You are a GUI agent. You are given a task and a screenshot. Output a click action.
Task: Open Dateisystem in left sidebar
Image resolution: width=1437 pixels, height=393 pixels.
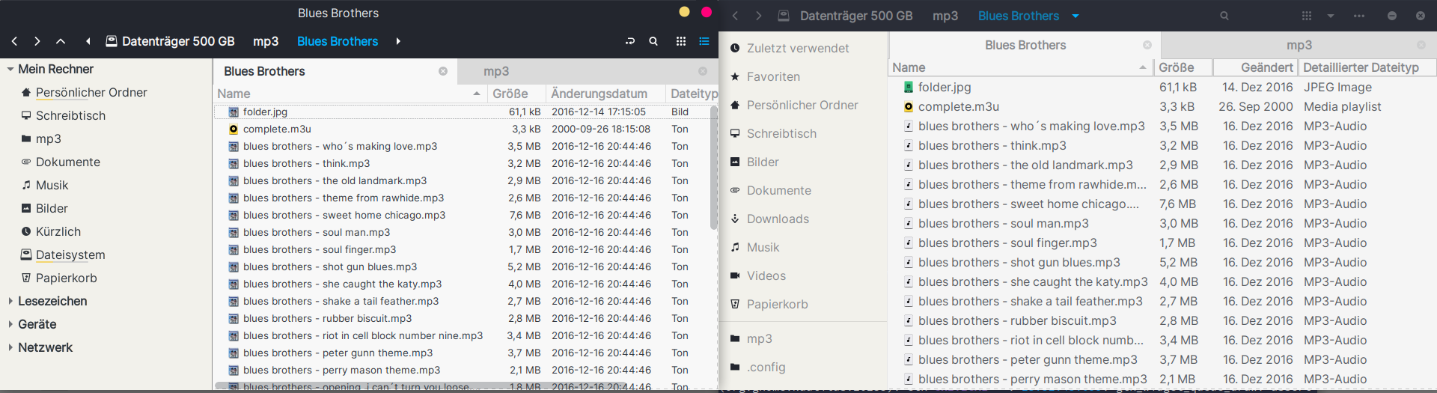click(70, 255)
